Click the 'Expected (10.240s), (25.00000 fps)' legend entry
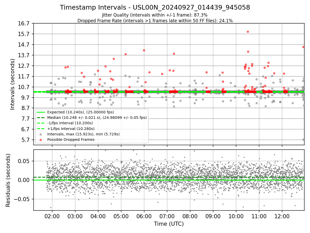This screenshot has height=233, width=310. tap(81, 112)
